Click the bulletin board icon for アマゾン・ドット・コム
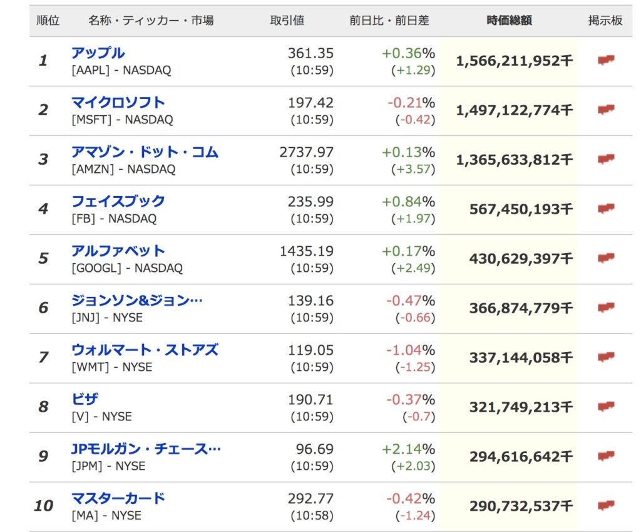641x532 pixels. pos(606,159)
